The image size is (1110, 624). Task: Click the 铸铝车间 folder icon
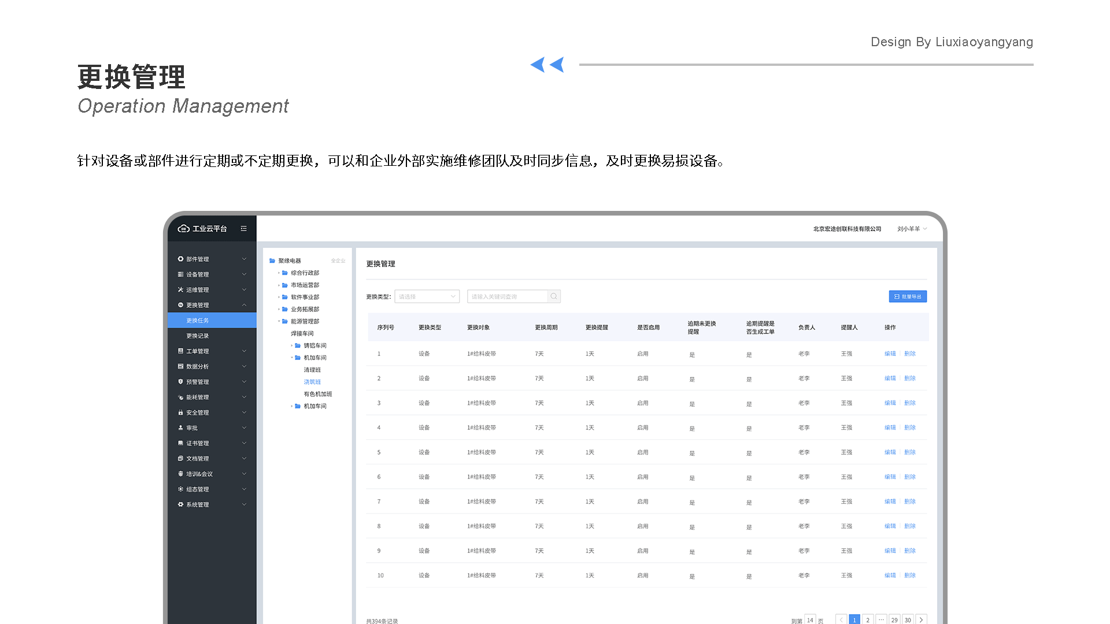[x=298, y=346]
